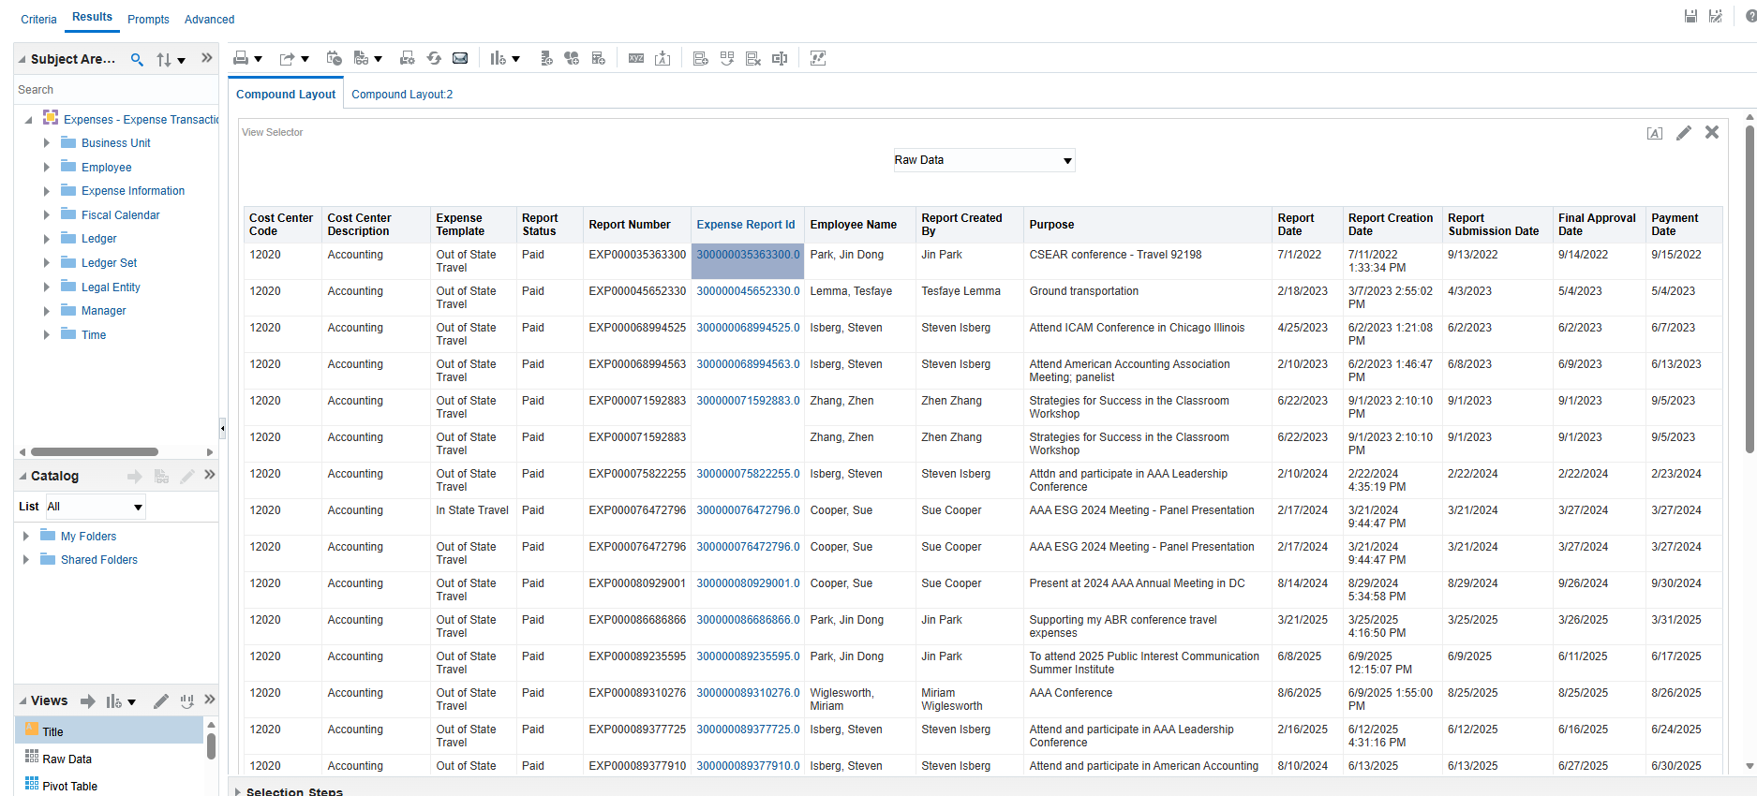Viewport: 1757px width, 796px height.
Task: Open Expense Report Id 300000045652330.0 link
Action: pyautogui.click(x=748, y=291)
